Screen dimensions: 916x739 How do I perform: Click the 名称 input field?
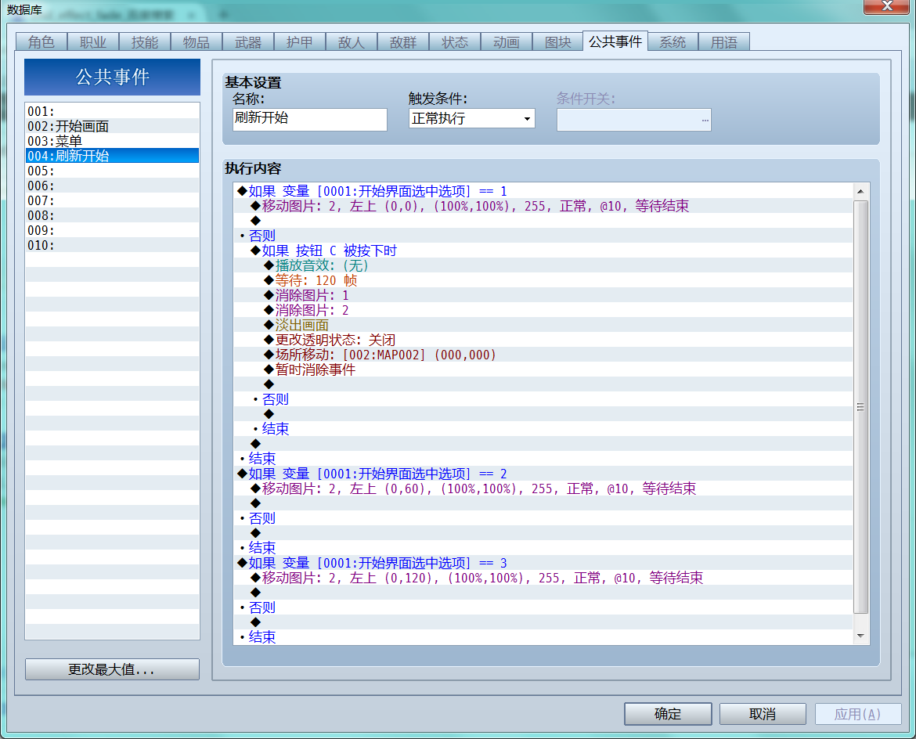click(309, 119)
